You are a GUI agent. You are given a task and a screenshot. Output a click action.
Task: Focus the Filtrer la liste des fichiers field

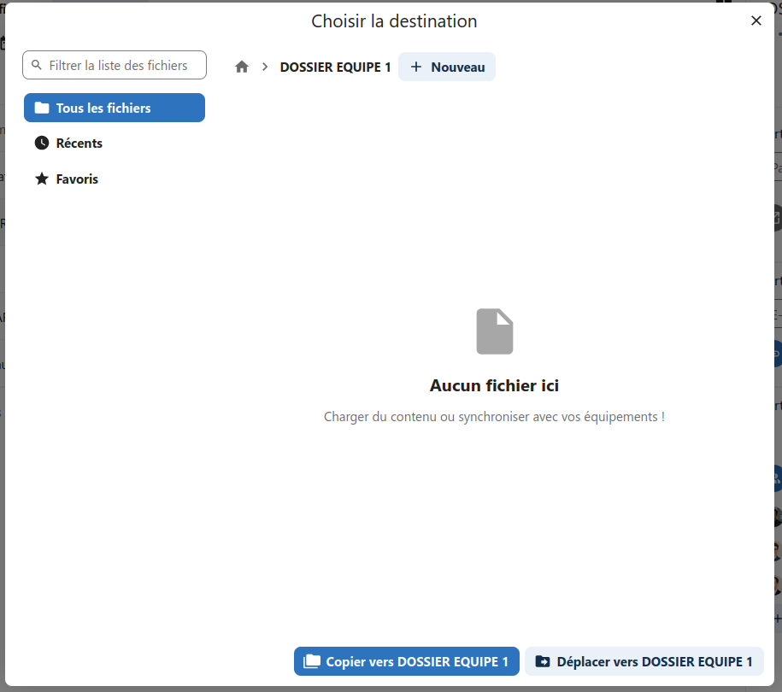115,65
